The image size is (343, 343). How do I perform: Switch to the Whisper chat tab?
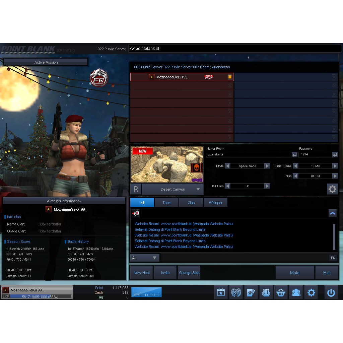(x=215, y=203)
